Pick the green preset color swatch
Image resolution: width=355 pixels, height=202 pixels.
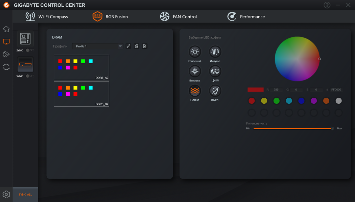tap(277, 101)
